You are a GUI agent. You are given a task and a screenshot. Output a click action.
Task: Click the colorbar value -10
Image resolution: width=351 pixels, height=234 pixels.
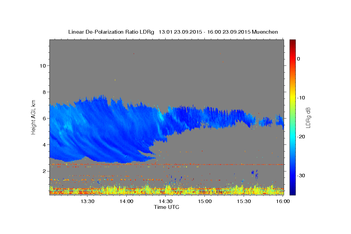click(x=301, y=98)
